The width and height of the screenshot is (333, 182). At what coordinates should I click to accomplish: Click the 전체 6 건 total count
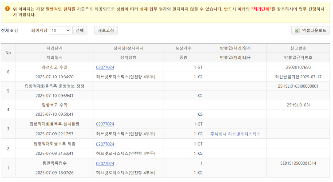coord(9,30)
